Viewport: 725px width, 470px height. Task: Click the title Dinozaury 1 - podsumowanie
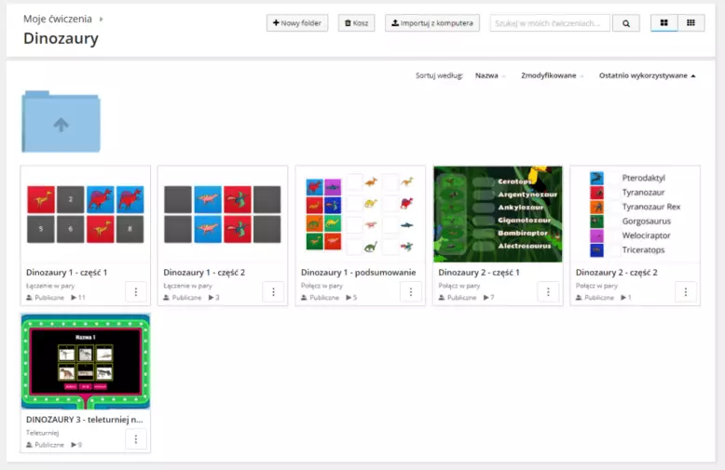click(359, 273)
